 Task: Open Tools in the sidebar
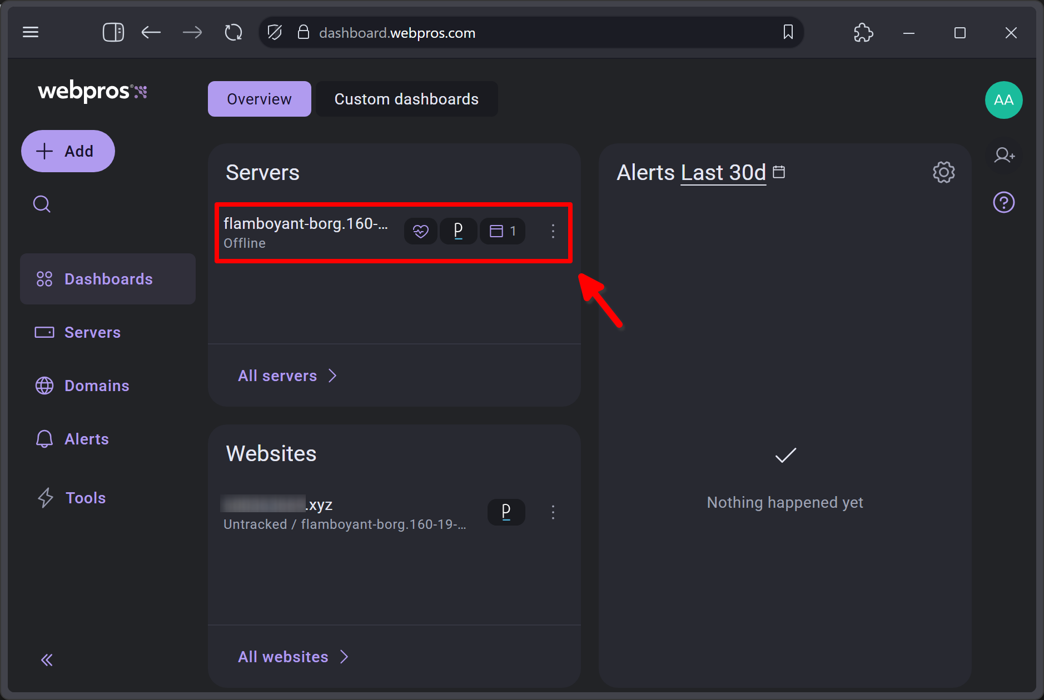coord(108,498)
